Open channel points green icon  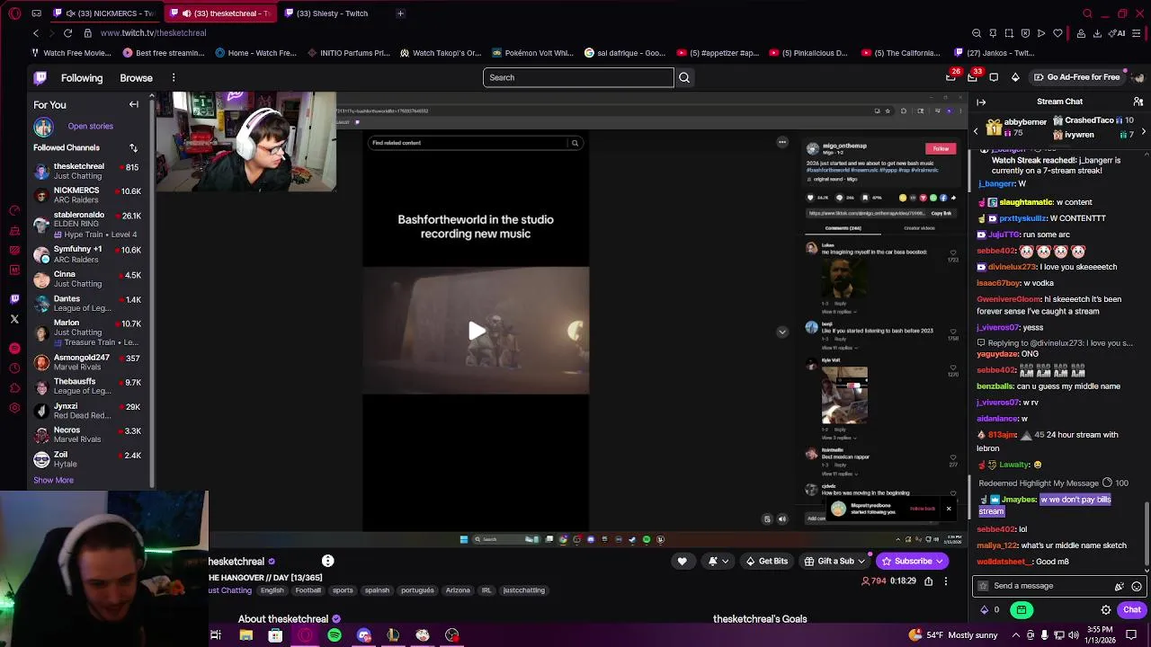1022,610
